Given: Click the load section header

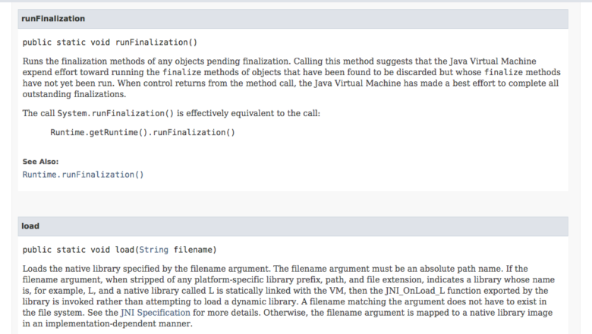Looking at the screenshot, I should (293, 226).
